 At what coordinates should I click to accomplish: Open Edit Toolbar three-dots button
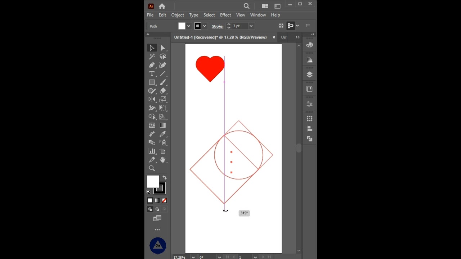click(157, 230)
